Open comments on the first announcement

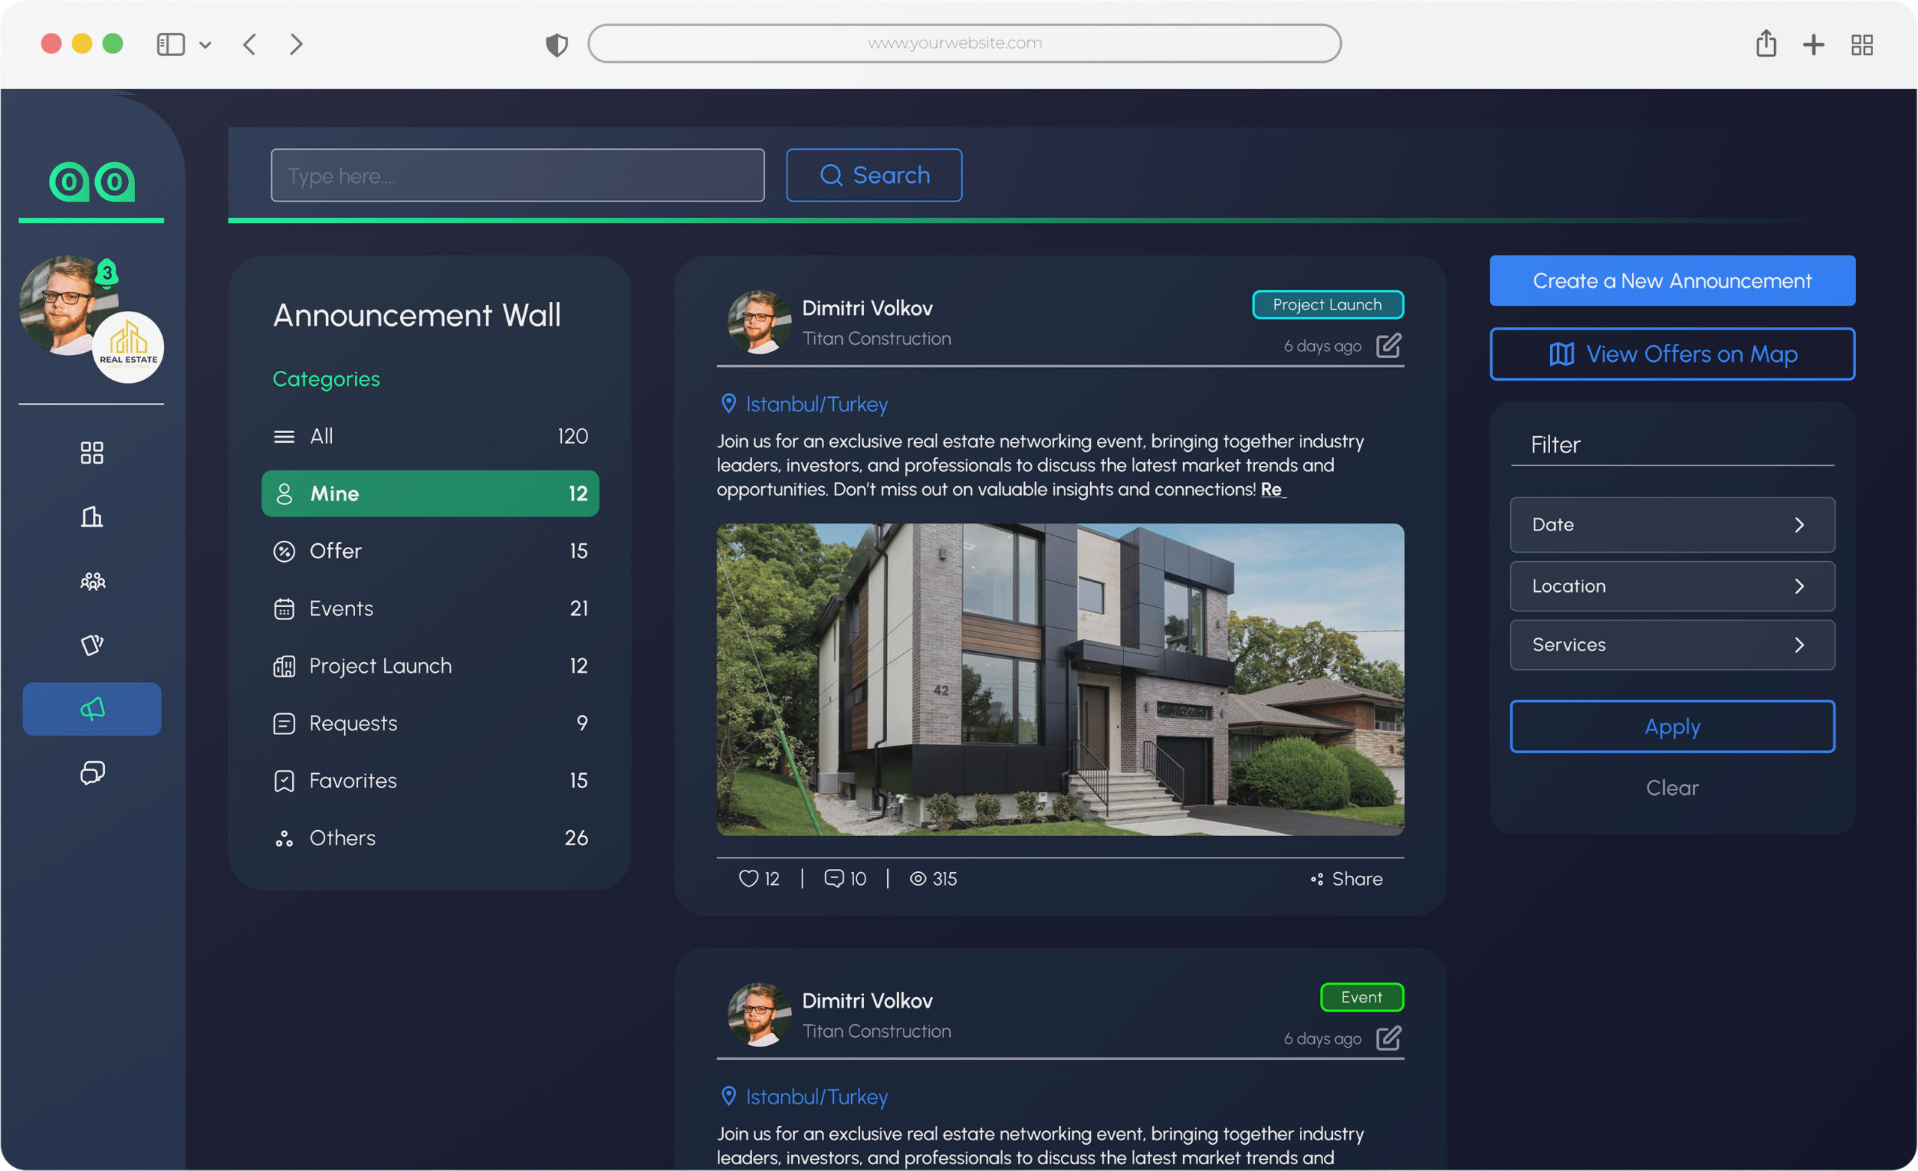click(834, 878)
